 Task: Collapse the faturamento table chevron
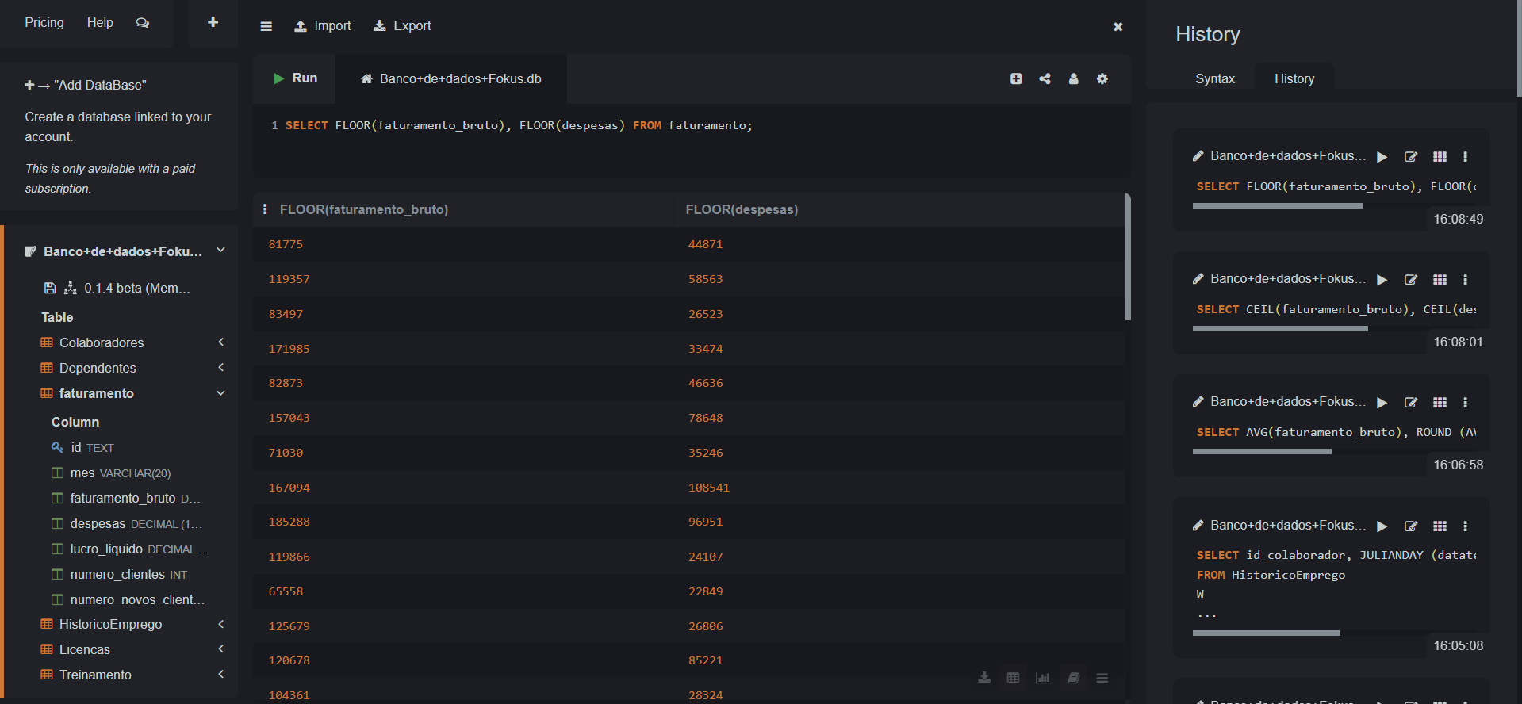[x=220, y=393]
